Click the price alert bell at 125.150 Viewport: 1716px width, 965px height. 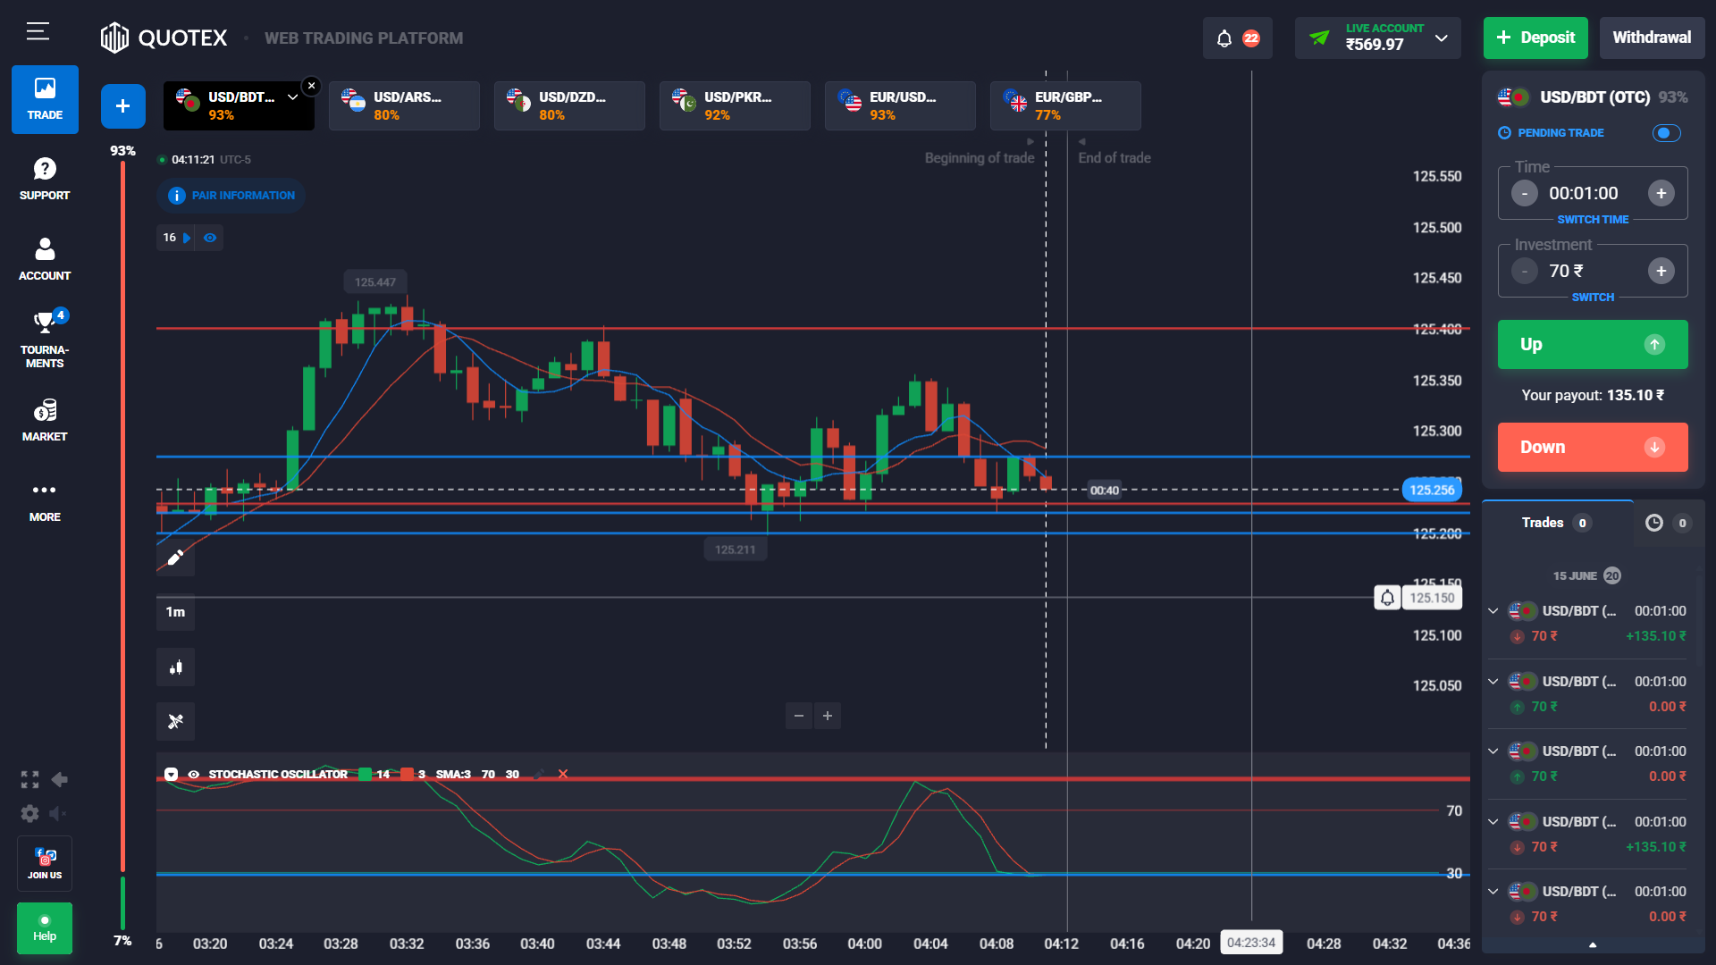(x=1387, y=598)
